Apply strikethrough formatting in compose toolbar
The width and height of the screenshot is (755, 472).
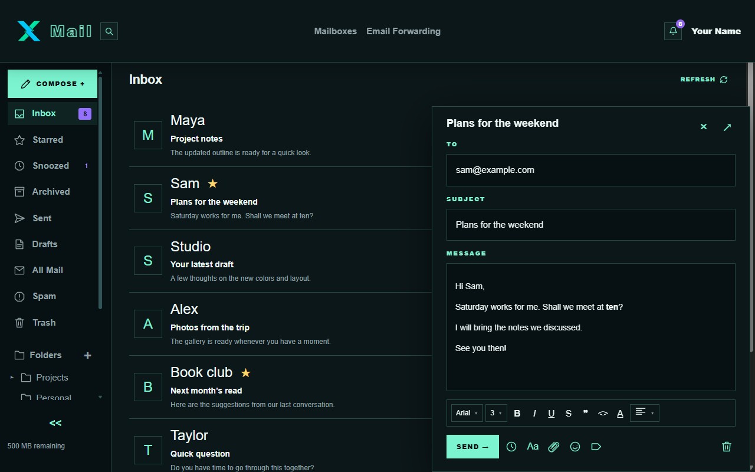click(569, 413)
